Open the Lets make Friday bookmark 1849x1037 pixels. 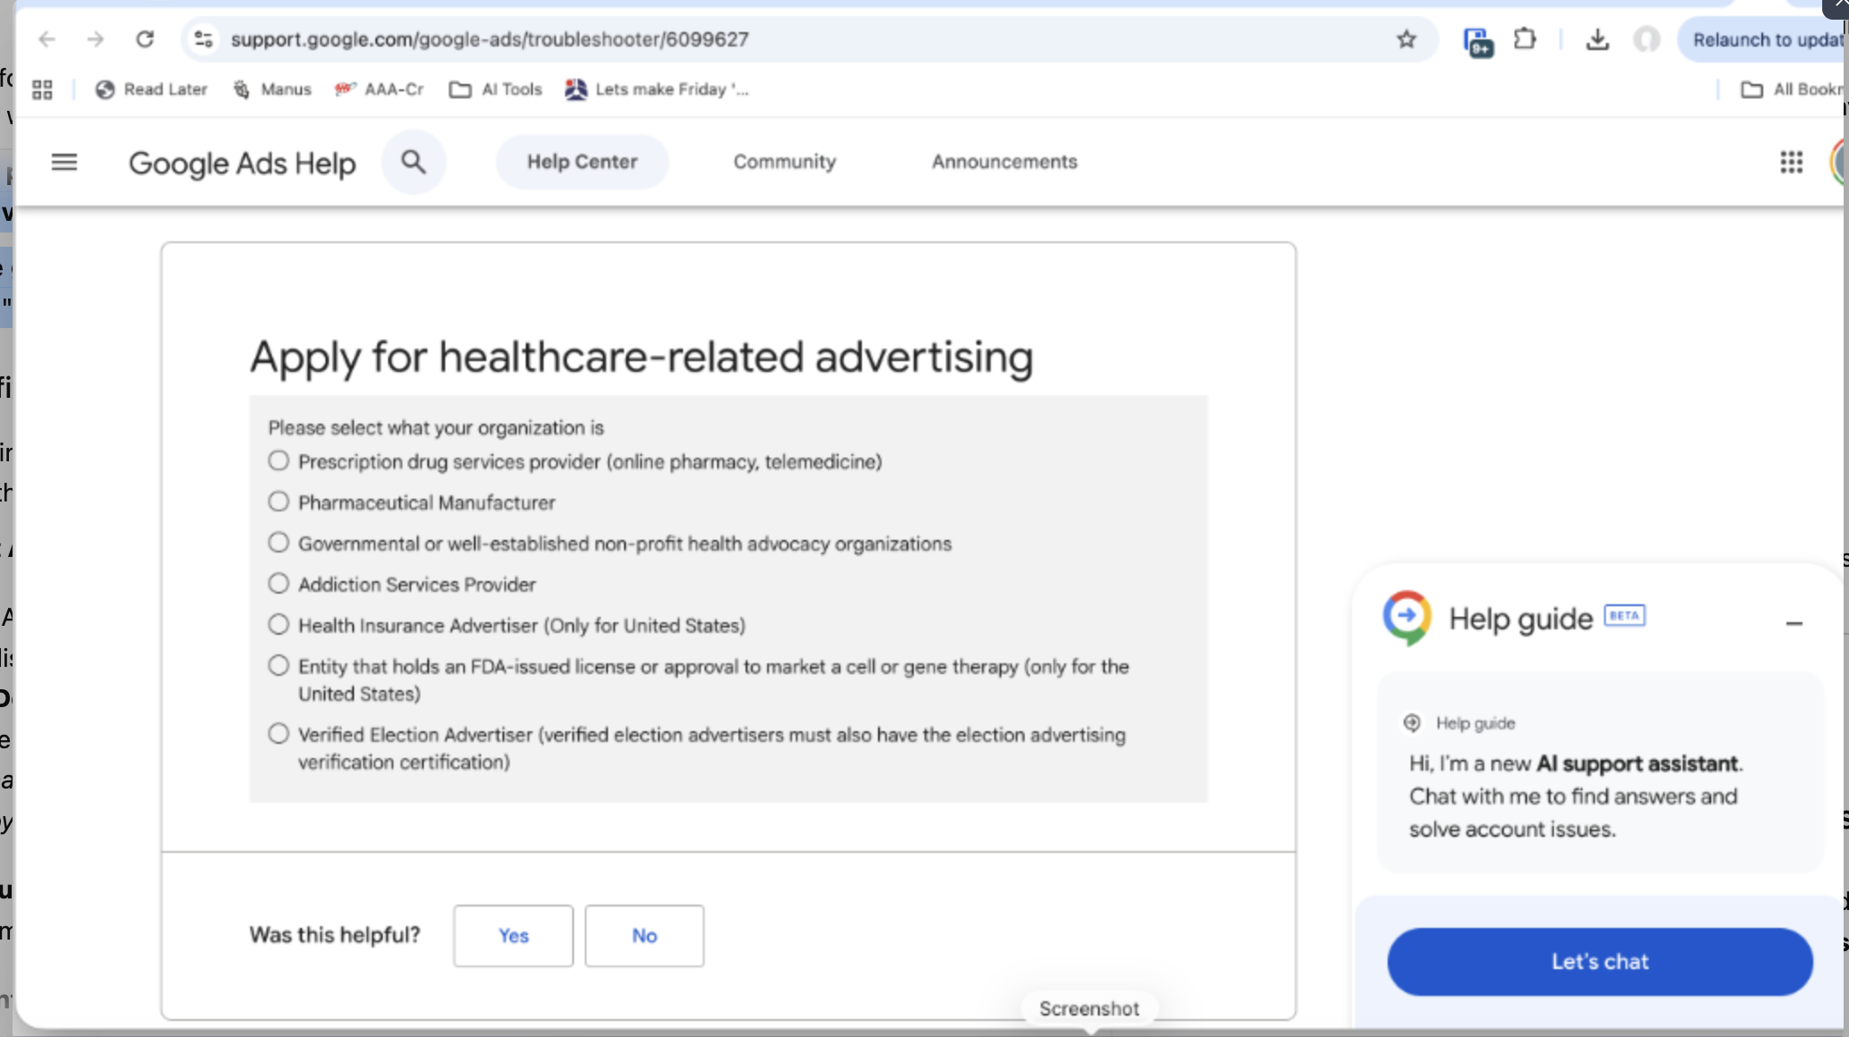[657, 89]
